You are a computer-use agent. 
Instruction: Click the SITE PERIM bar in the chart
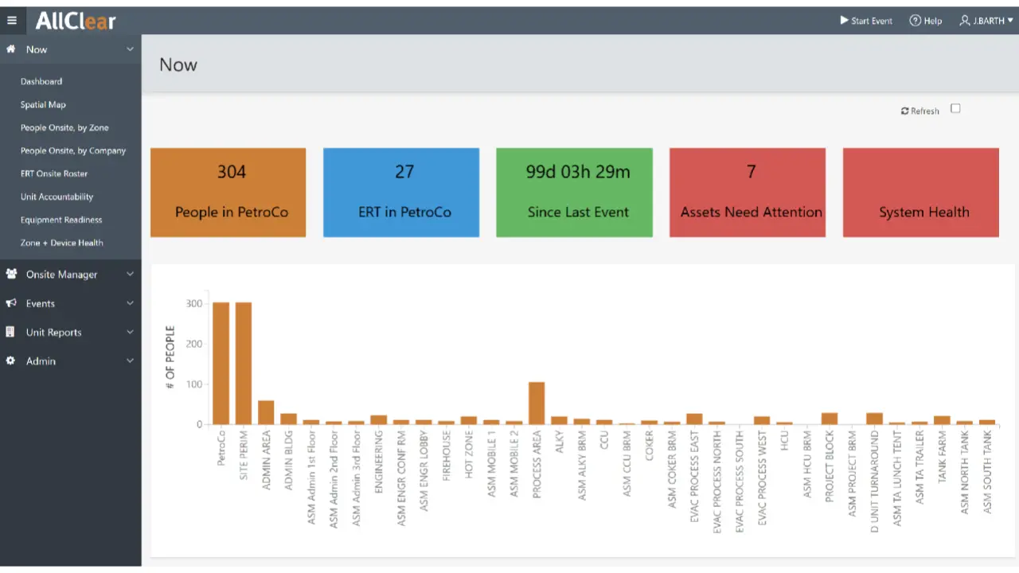244,364
